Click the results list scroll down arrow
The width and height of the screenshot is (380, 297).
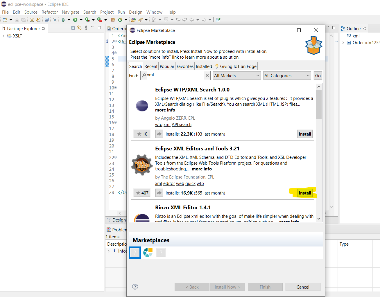pyautogui.click(x=319, y=219)
